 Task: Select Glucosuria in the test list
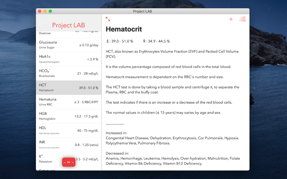[x=69, y=45]
